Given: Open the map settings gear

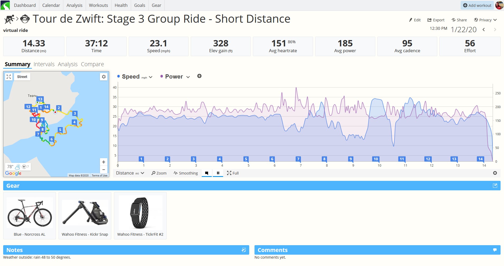Looking at the screenshot, I should (x=104, y=77).
